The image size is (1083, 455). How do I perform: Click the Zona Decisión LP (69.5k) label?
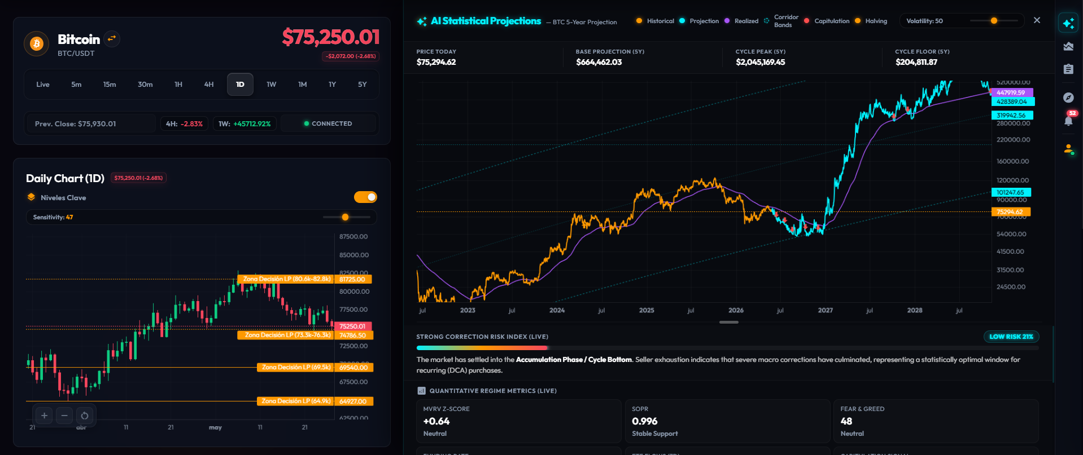[x=296, y=367]
